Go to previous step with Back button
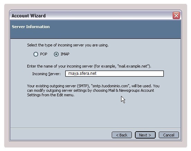This screenshot has width=191, height=151. 122,135
